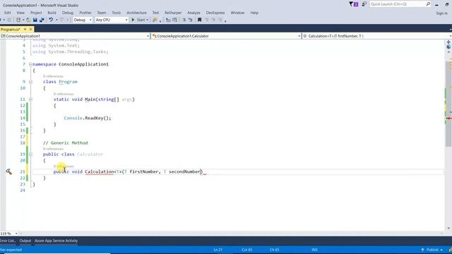Click the Find in Files toolbar icon
The height and width of the screenshot is (254, 452).
(155, 20)
